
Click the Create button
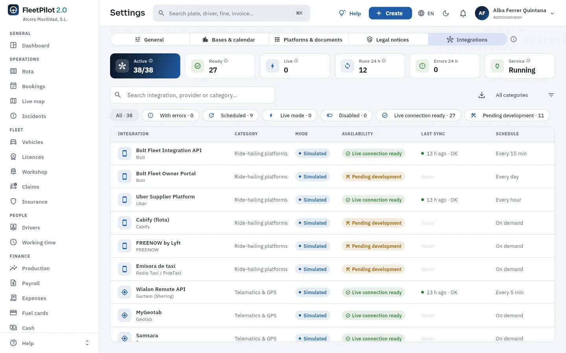390,13
